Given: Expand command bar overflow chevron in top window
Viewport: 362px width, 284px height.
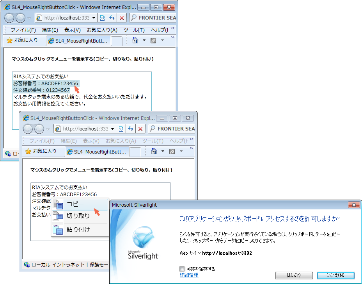Looking at the screenshot, I should click(x=173, y=38).
